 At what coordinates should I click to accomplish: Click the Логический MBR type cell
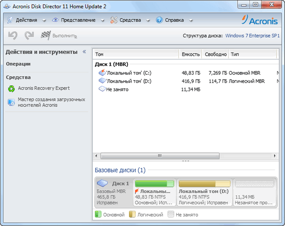pos(247,81)
